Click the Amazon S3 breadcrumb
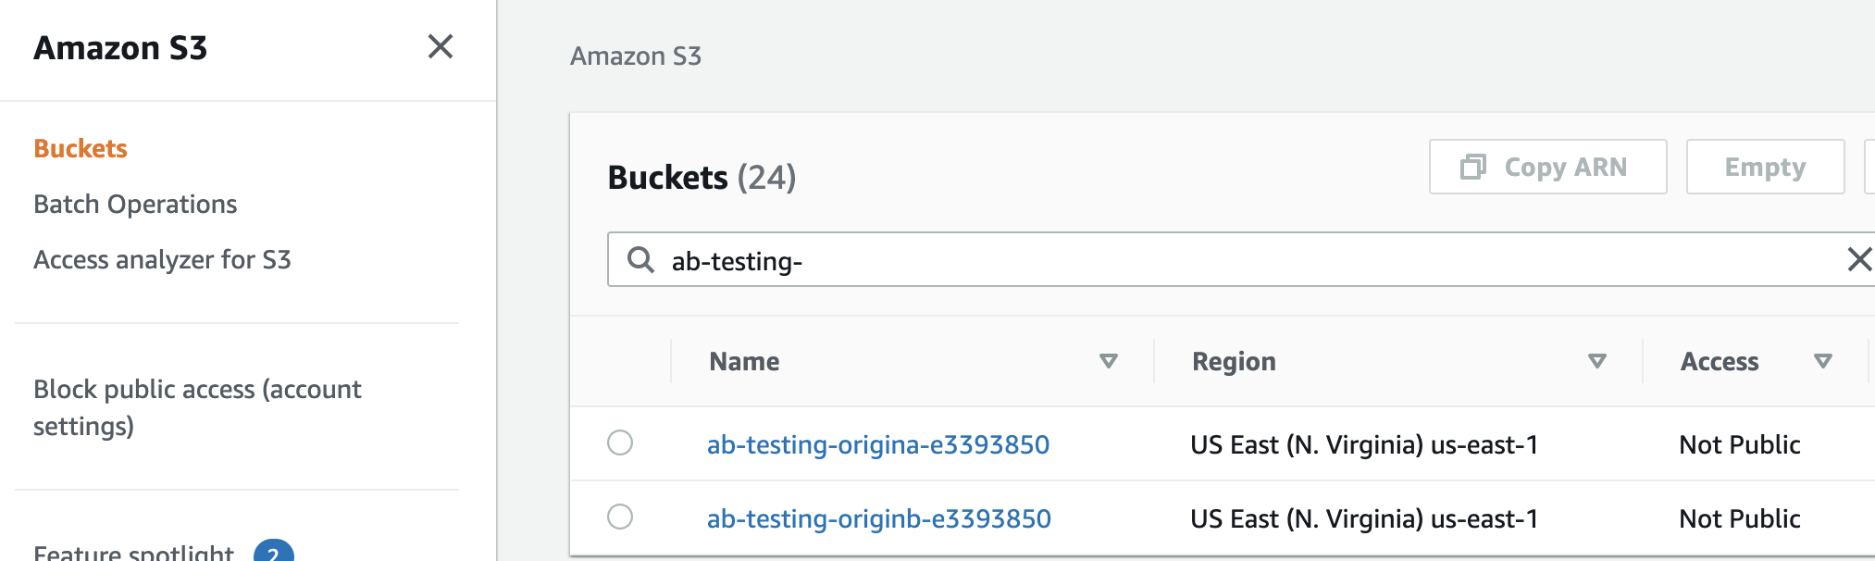The height and width of the screenshot is (561, 1875). [636, 56]
